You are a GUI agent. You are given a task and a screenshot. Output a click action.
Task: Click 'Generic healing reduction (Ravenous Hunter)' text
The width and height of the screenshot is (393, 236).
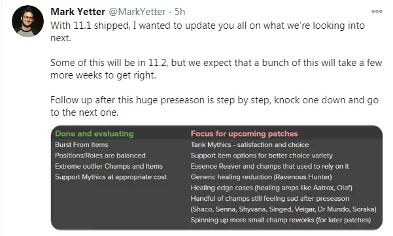pyautogui.click(x=261, y=177)
